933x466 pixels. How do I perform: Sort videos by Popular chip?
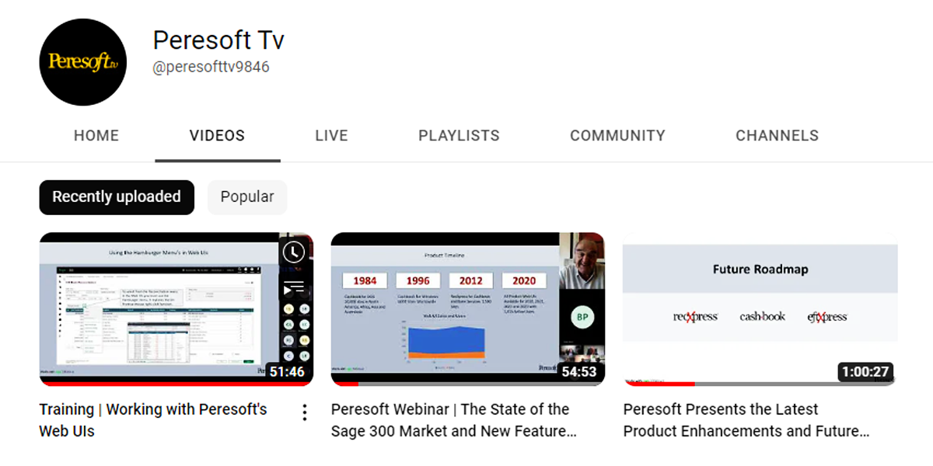(x=247, y=197)
